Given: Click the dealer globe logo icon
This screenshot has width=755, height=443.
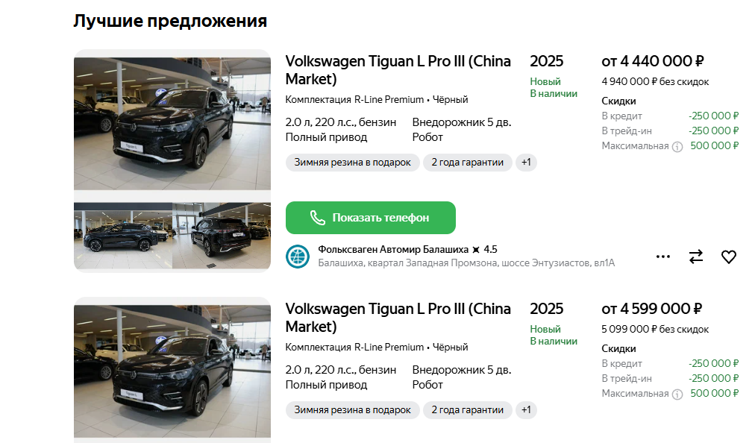Looking at the screenshot, I should pos(298,256).
